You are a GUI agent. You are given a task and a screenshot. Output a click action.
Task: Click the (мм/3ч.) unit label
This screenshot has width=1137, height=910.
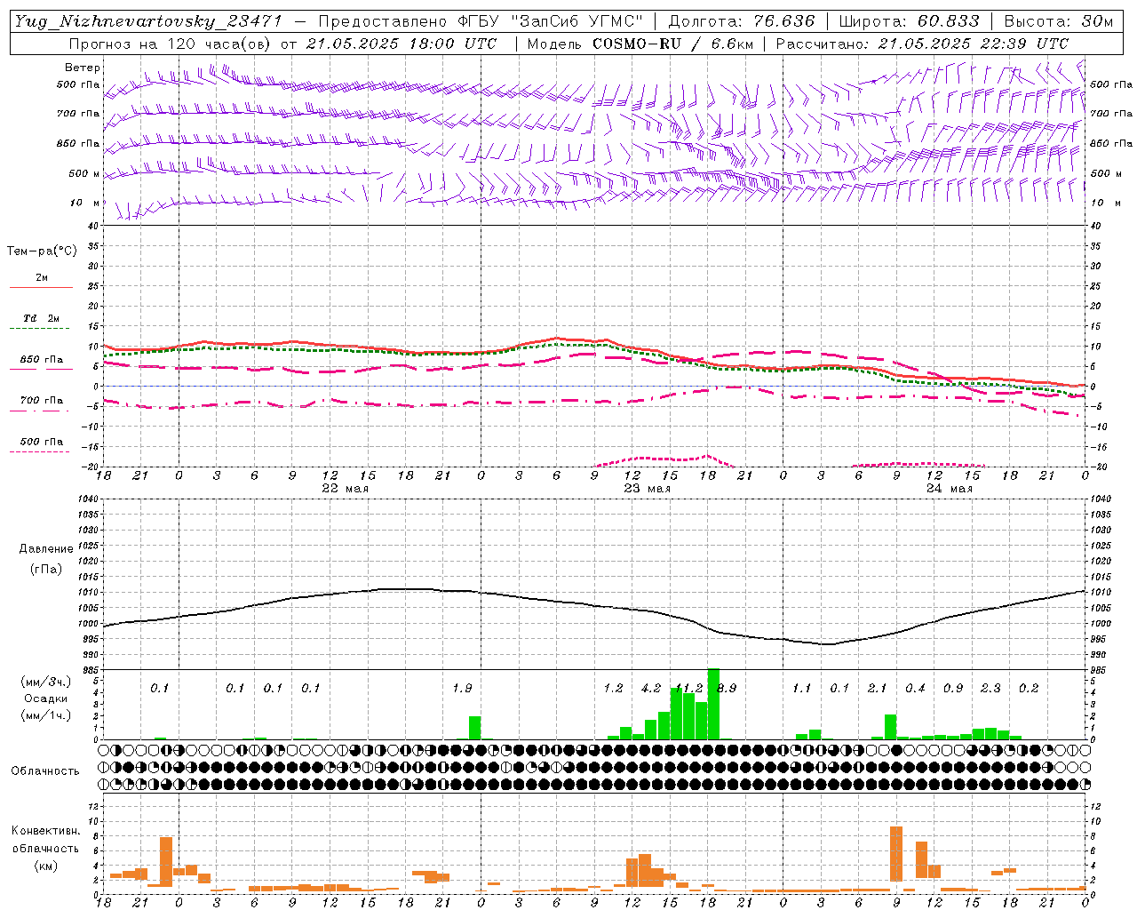pos(46,682)
